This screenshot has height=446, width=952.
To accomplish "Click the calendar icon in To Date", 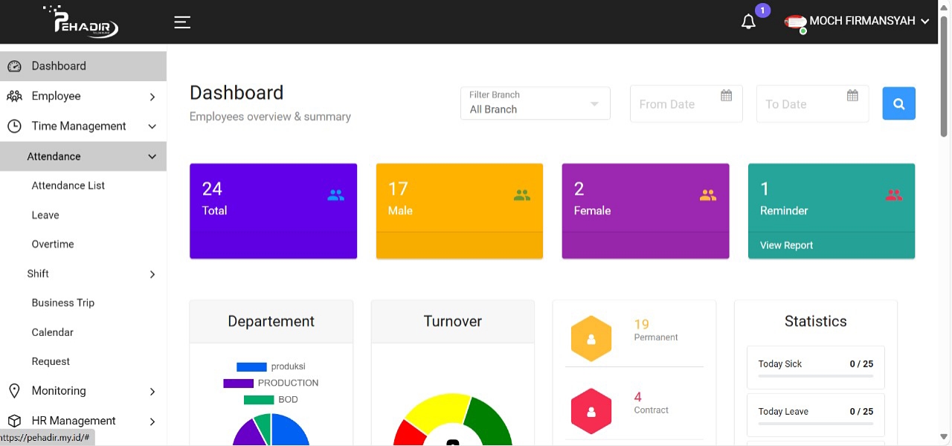I will [x=853, y=95].
